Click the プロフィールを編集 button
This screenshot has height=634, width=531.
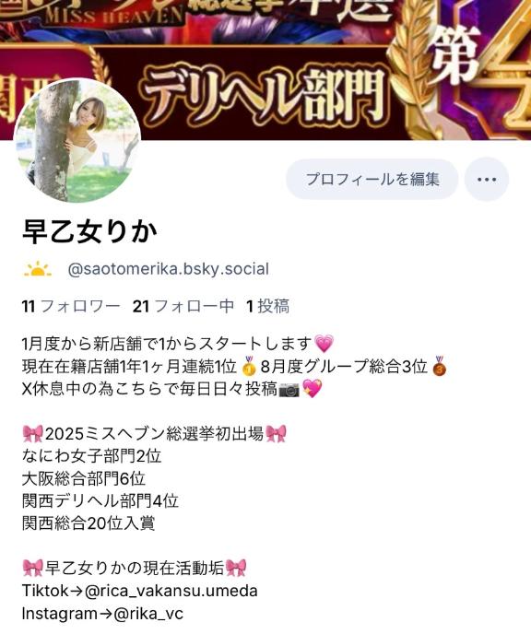coord(372,179)
